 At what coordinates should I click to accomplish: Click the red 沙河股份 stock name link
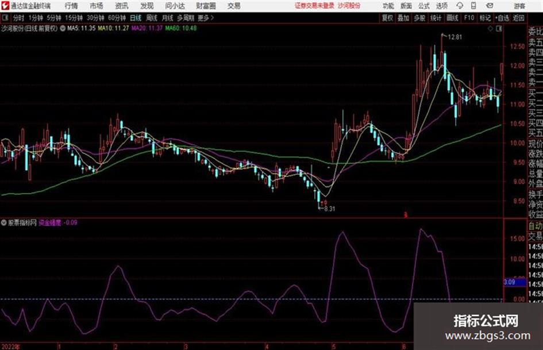[x=349, y=6]
